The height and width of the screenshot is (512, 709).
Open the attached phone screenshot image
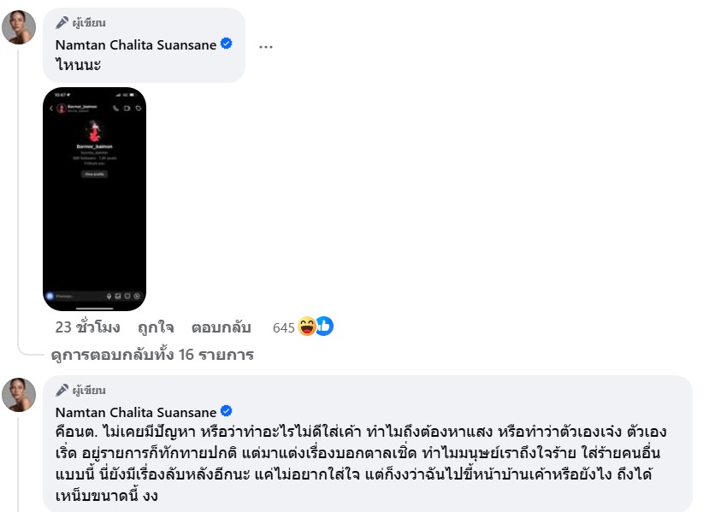pyautogui.click(x=94, y=199)
